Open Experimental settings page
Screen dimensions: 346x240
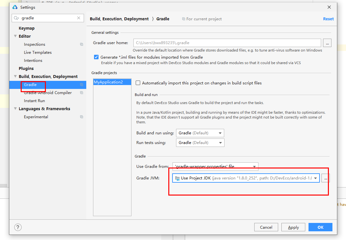click(x=36, y=117)
